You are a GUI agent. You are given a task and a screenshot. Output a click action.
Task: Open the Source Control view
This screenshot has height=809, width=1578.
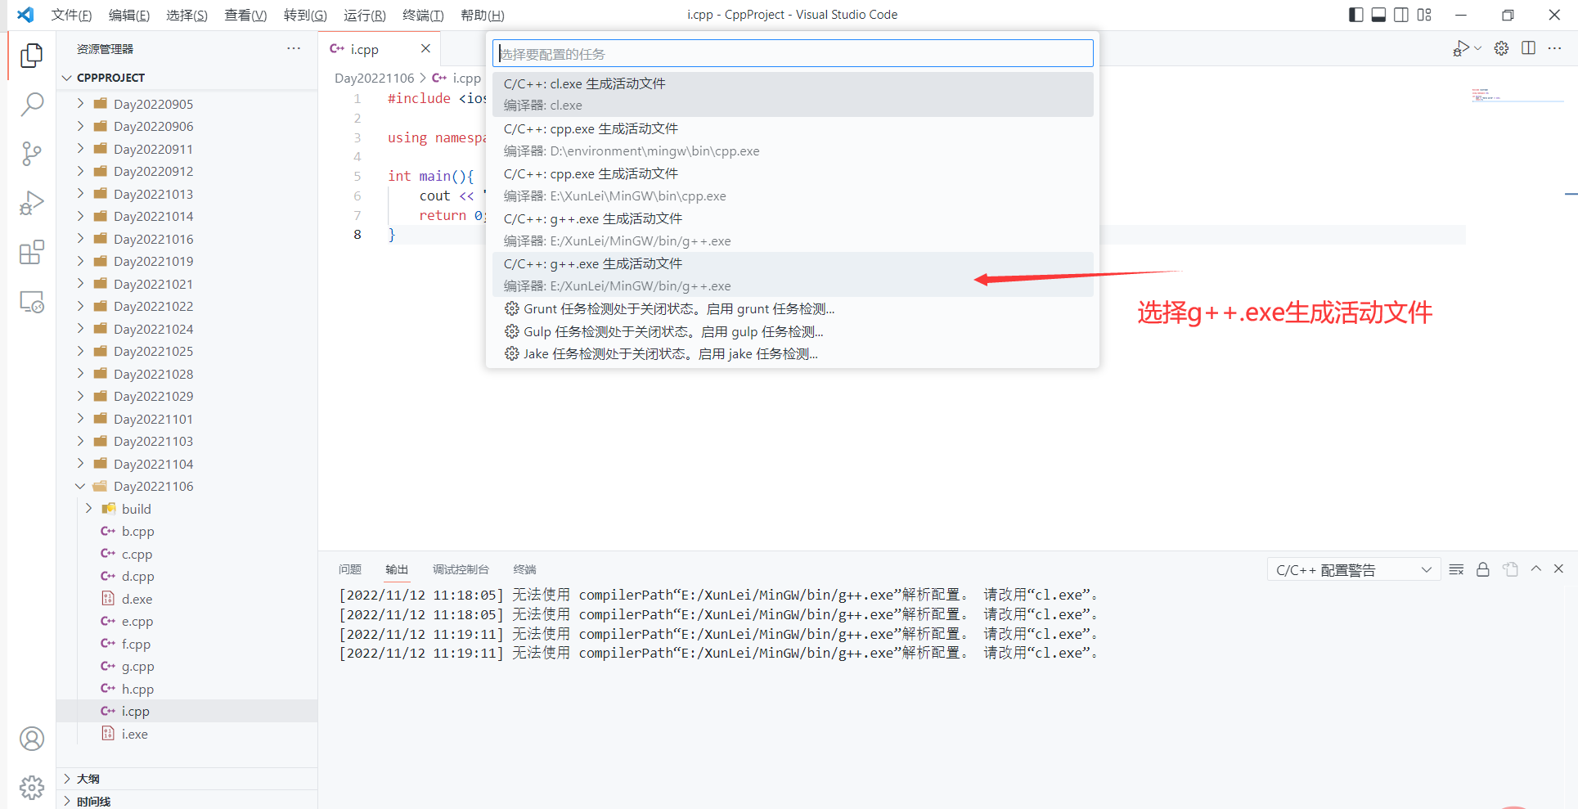click(31, 154)
